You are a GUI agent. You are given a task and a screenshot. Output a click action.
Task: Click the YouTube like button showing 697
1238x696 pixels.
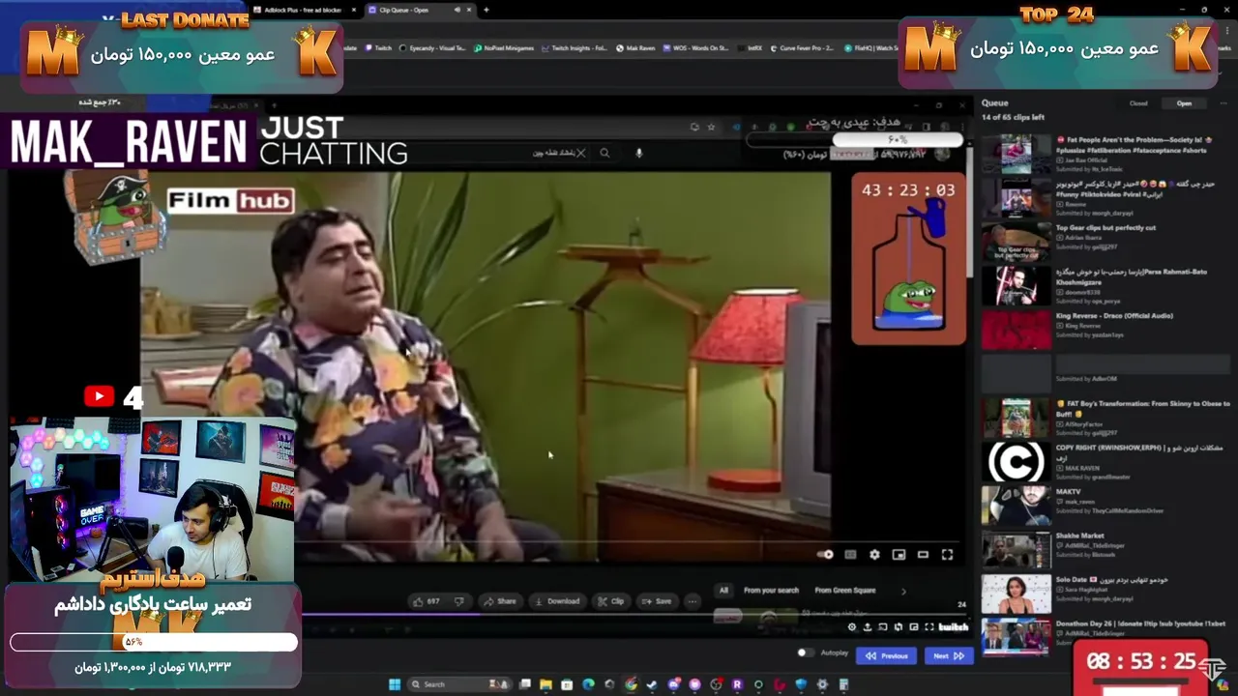click(426, 601)
